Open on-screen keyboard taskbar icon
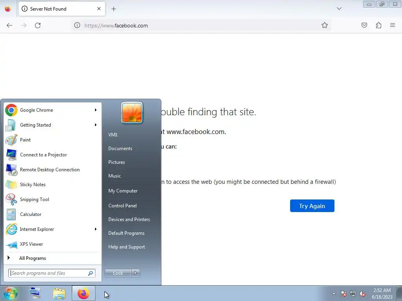This screenshot has width=402, height=301. 35,293
